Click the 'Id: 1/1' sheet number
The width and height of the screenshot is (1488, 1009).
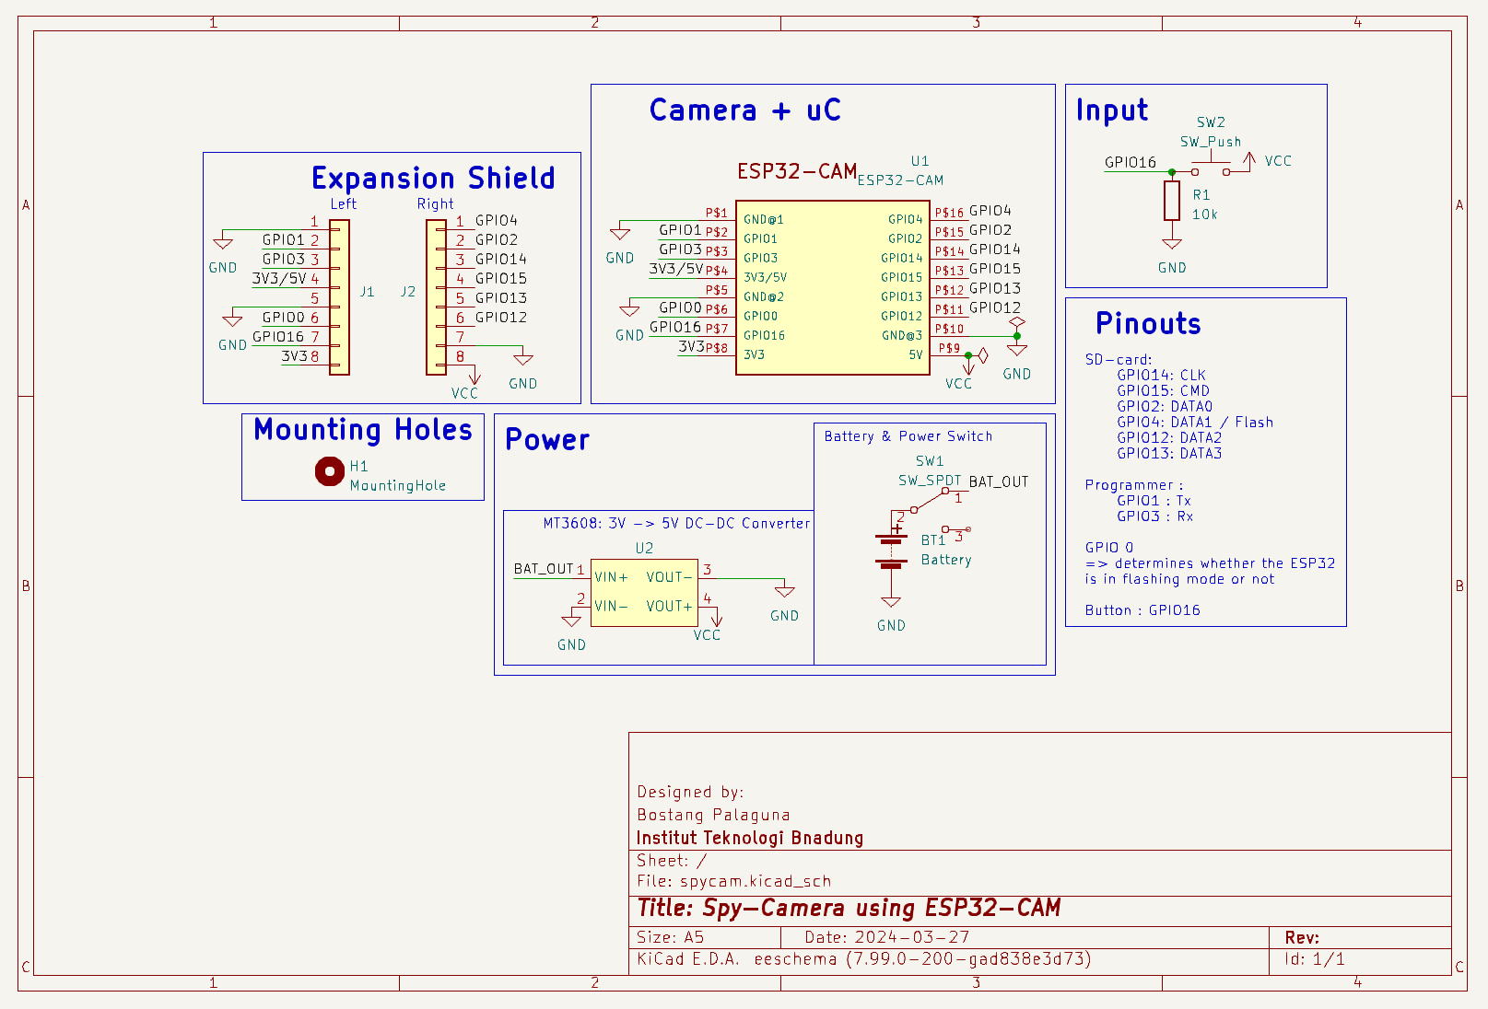pos(1315,959)
